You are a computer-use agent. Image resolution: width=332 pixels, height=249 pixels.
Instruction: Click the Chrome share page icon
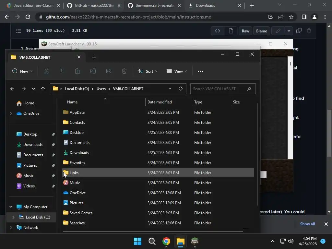tap(281, 17)
